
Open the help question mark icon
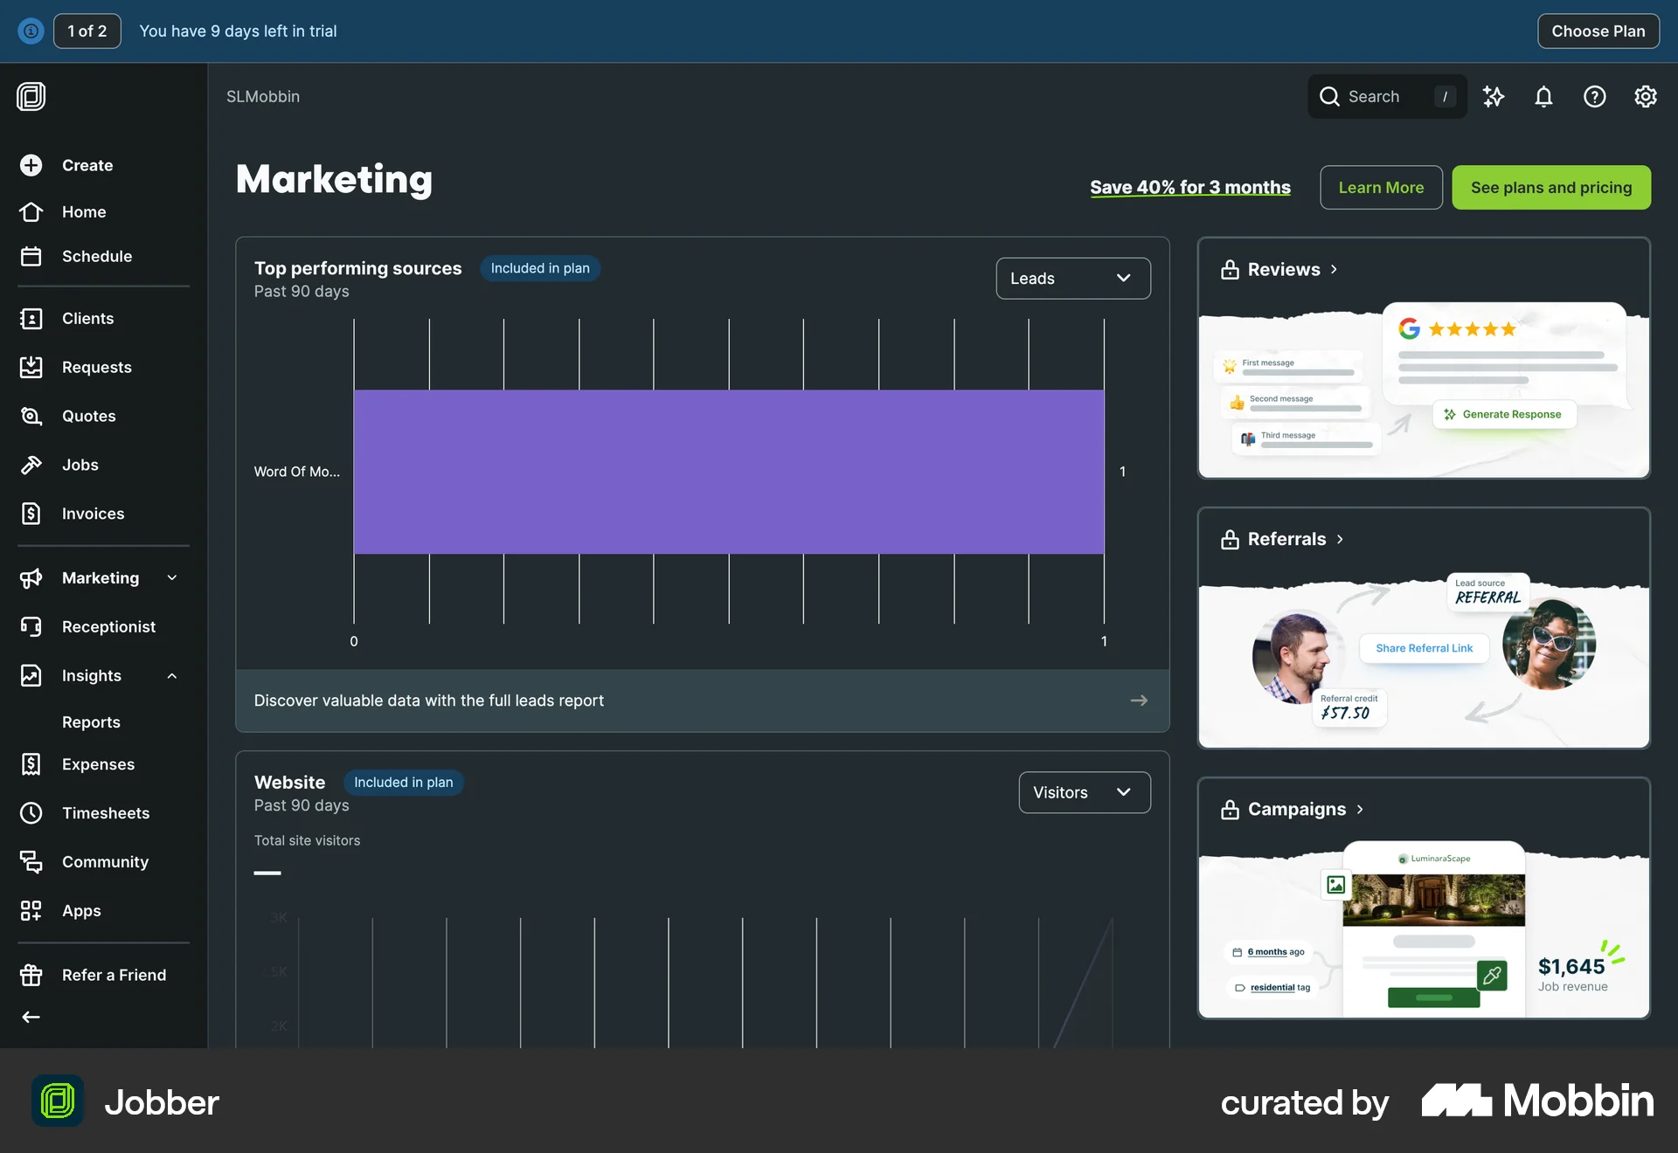pos(1594,97)
